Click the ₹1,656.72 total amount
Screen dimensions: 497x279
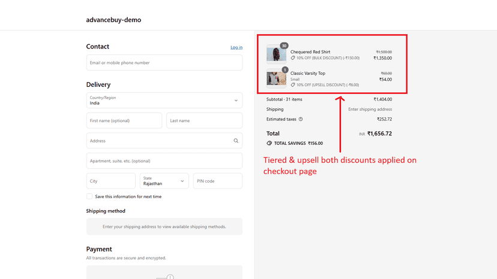tap(379, 134)
